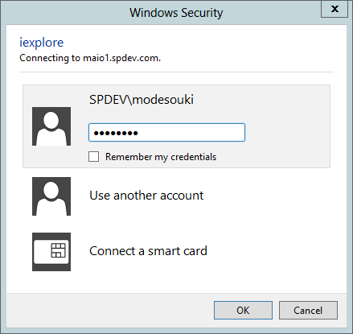
Task: Select the Use another account avatar icon
Action: coord(51,196)
